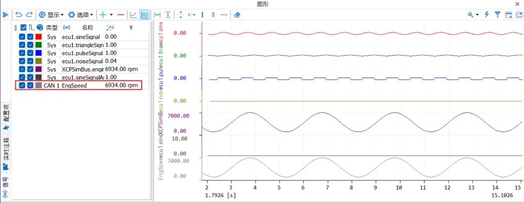This screenshot has height=203, width=524.
Task: Click the blue swatch of ecu1.pulseSignal
Action: coord(38,53)
